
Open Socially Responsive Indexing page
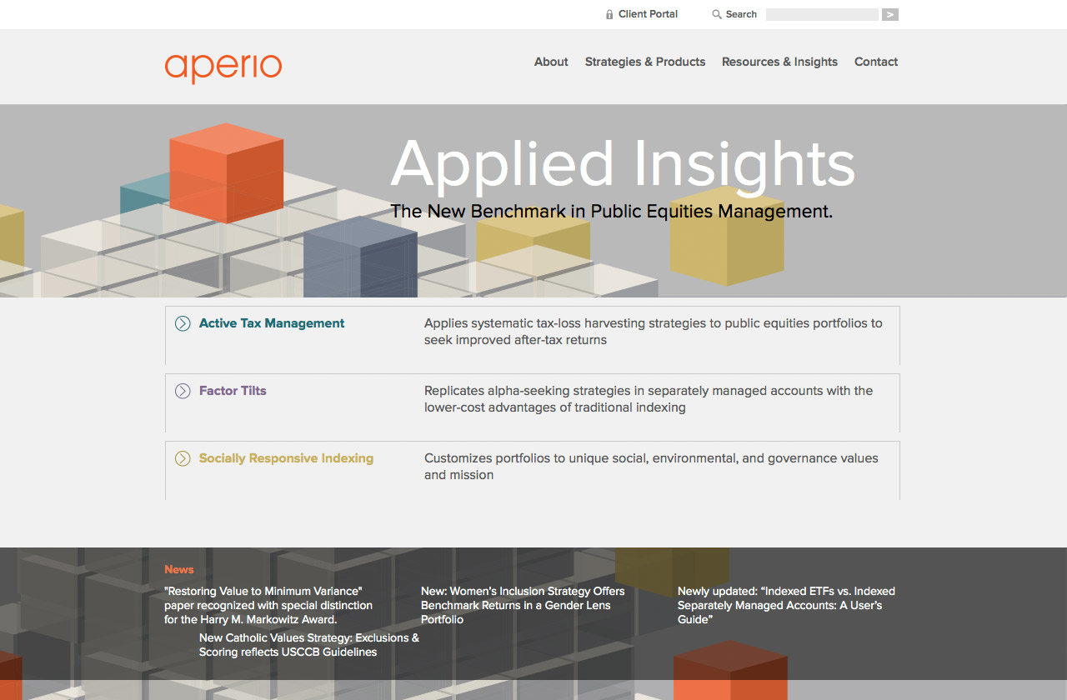pos(286,458)
